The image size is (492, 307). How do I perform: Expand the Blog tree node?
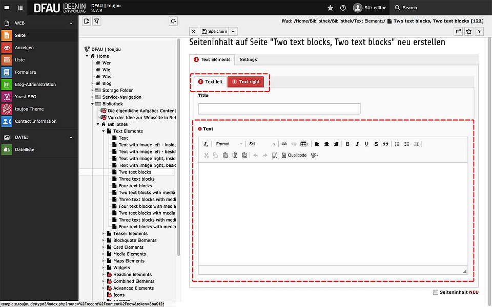(x=93, y=83)
